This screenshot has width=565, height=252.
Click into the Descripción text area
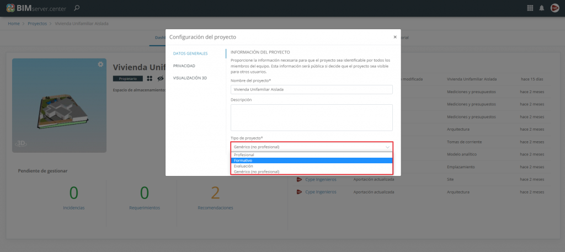[x=311, y=117]
